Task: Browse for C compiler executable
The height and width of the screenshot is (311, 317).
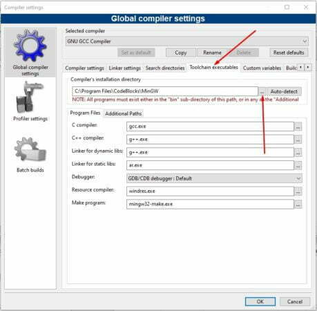Action: click(x=298, y=126)
